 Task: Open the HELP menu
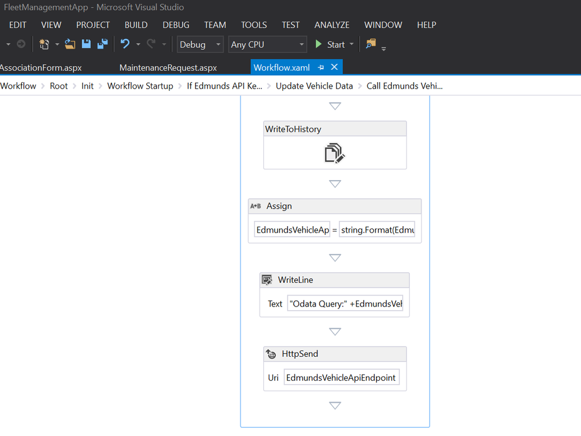[x=427, y=25]
